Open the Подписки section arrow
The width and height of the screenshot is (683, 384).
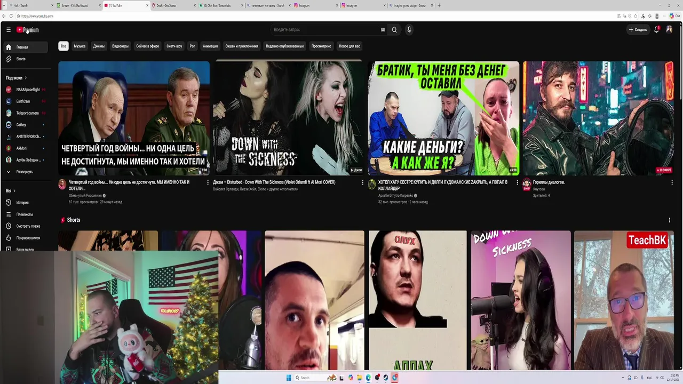(x=25, y=78)
